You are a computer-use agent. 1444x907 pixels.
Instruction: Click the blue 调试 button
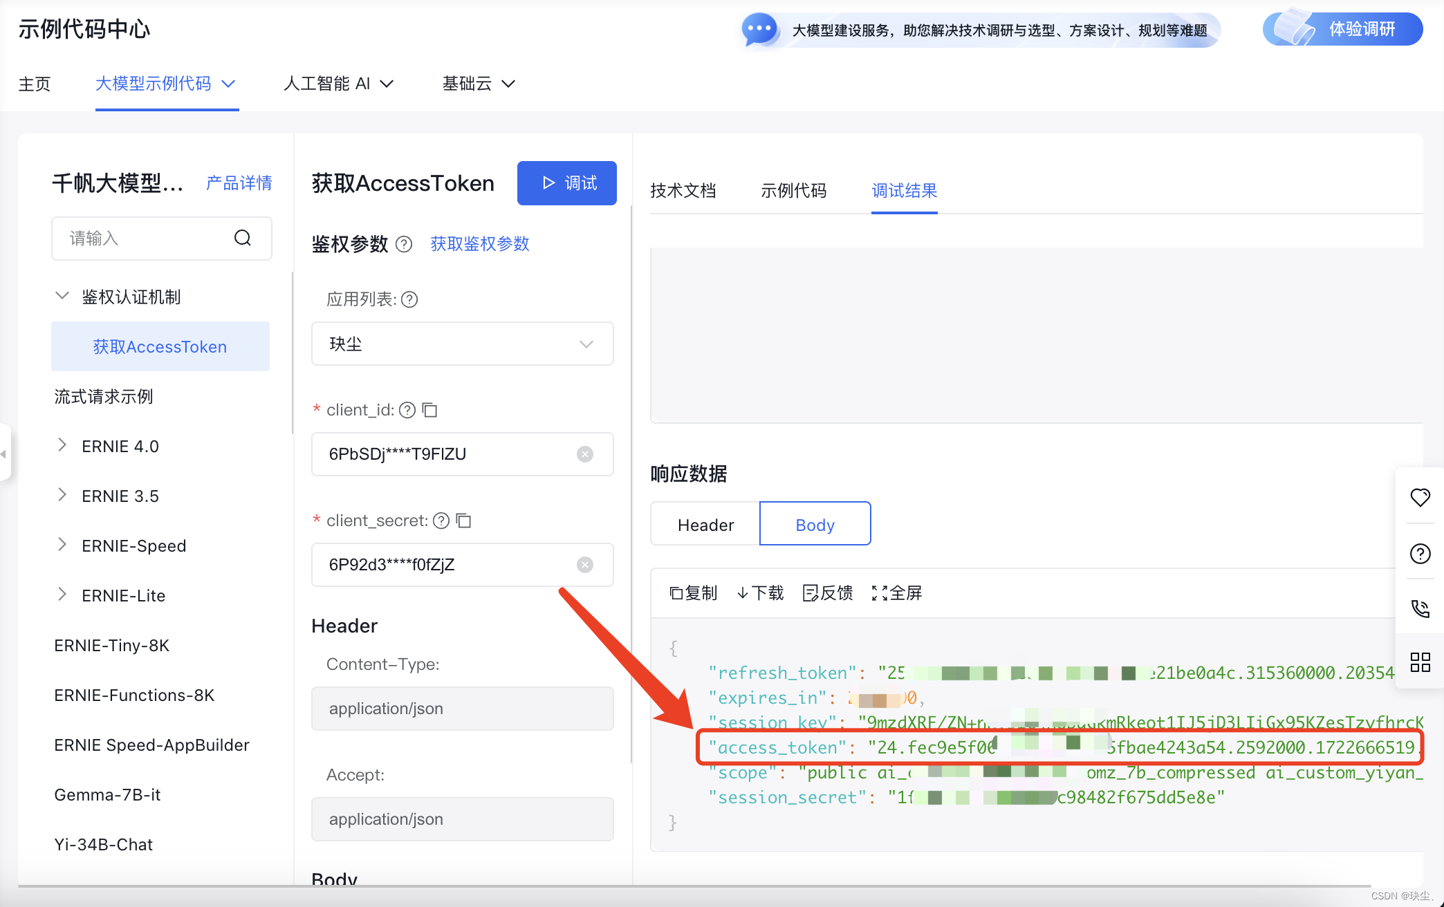pos(566,183)
